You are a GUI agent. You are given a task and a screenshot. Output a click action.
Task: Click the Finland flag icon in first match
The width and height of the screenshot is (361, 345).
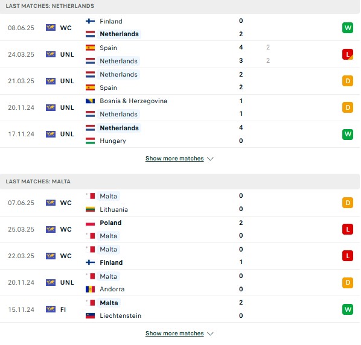coord(90,21)
